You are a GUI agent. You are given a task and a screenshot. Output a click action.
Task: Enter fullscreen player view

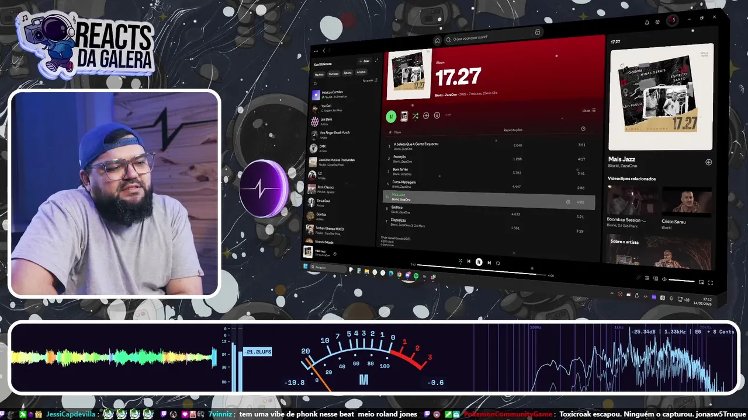711,283
